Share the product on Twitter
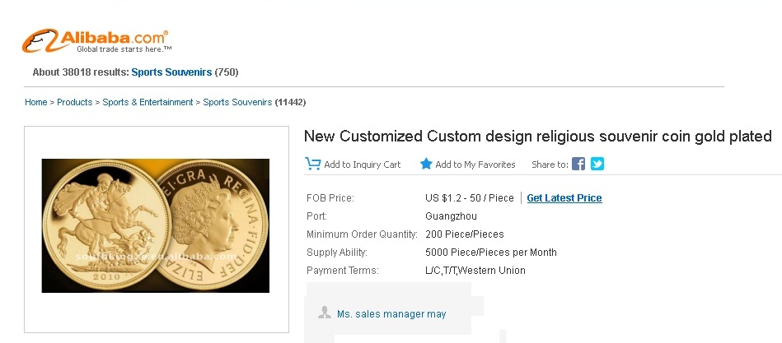 [597, 164]
